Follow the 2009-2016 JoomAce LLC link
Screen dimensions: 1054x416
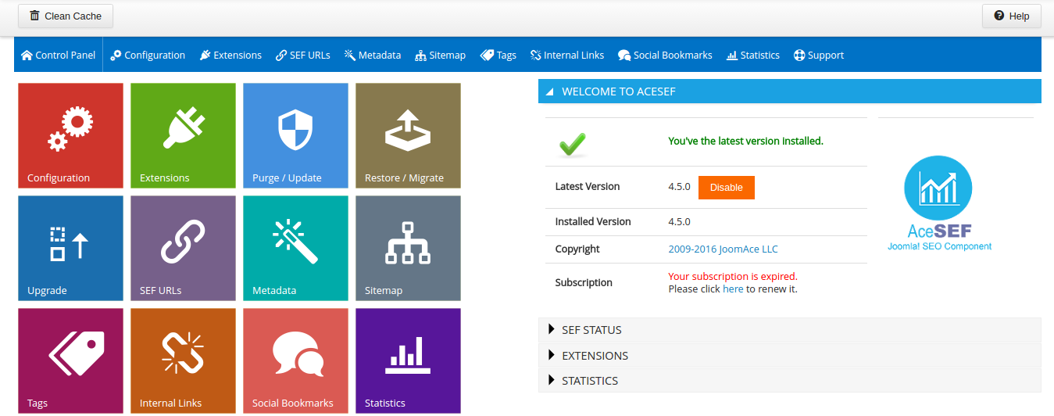point(723,249)
